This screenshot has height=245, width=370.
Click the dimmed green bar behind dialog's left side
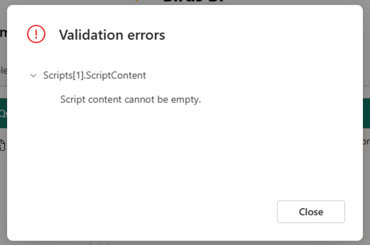tap(3, 113)
